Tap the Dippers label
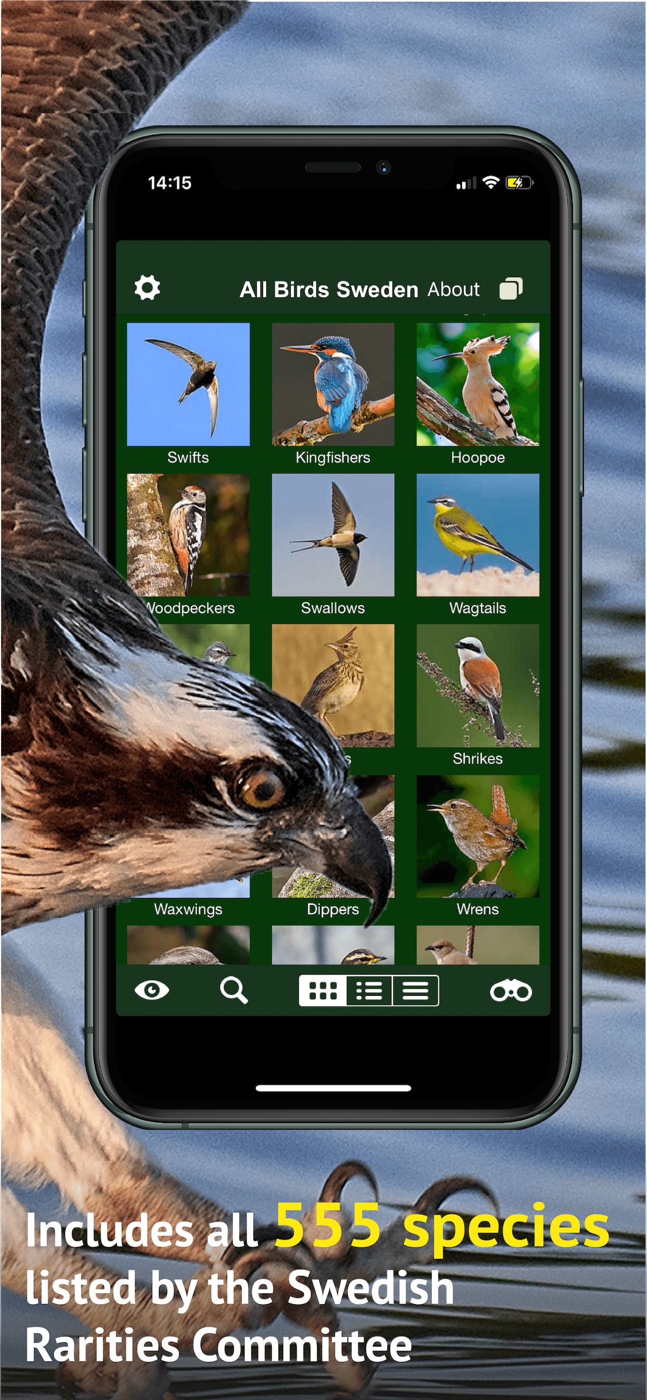This screenshot has width=647, height=1400. click(x=333, y=909)
